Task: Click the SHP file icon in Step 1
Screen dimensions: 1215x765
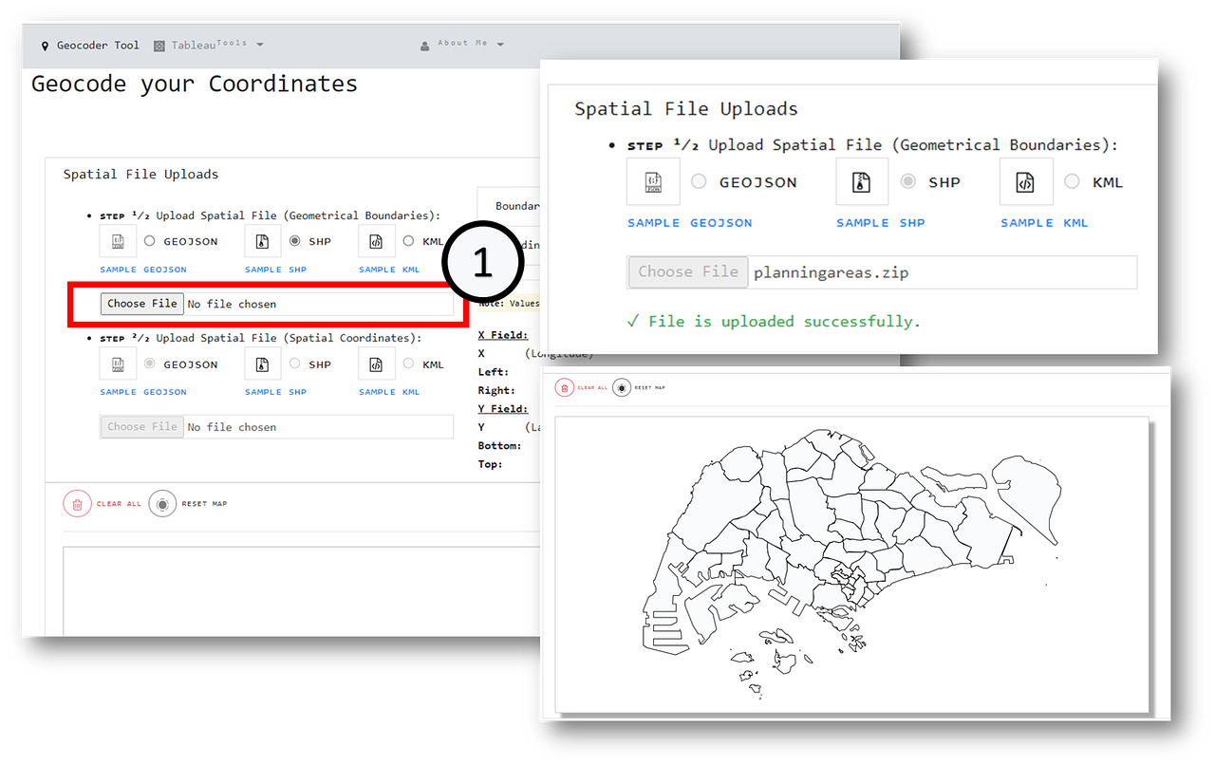Action: click(262, 240)
